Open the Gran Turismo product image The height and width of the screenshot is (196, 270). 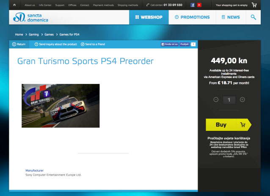(61, 105)
